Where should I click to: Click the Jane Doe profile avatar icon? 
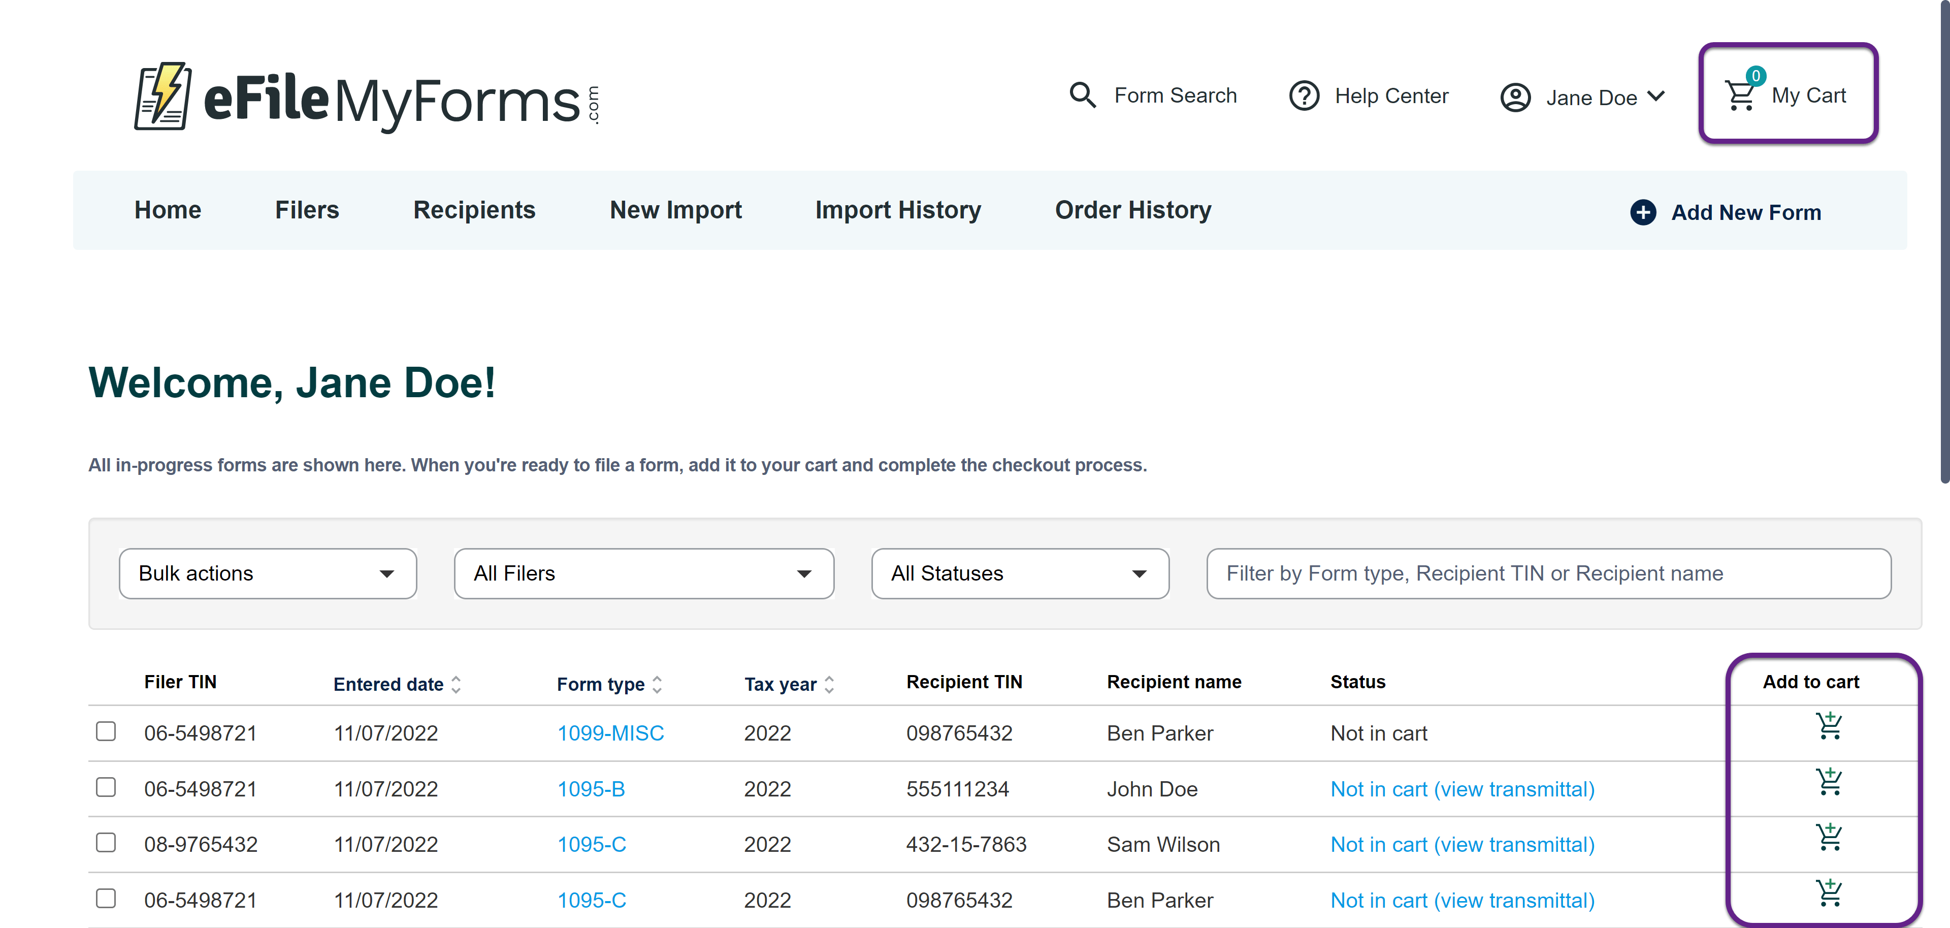point(1515,98)
